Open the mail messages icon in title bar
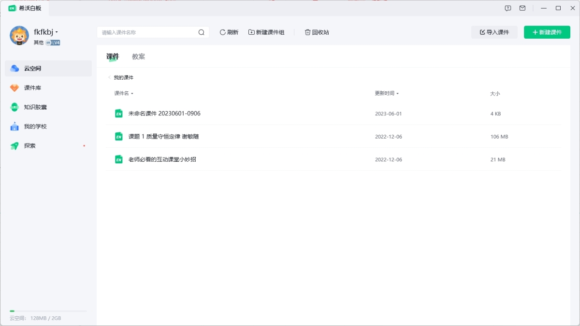Image resolution: width=580 pixels, height=326 pixels. tap(522, 8)
